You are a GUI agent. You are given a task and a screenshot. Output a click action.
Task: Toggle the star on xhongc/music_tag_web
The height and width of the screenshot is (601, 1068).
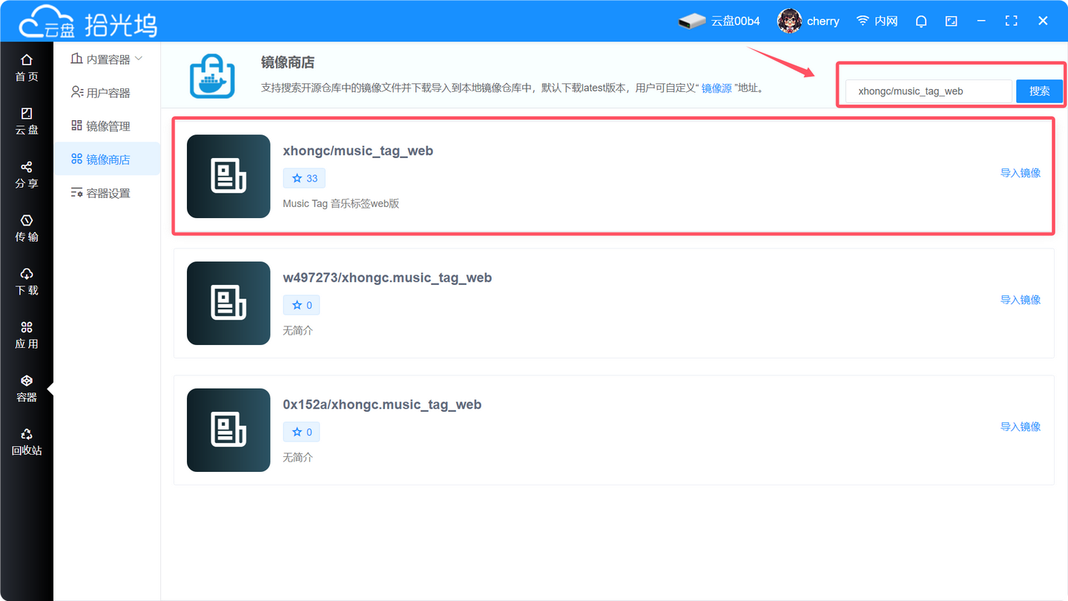(x=304, y=178)
